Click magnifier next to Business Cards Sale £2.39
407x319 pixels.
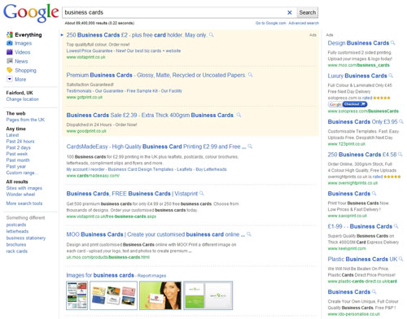pyautogui.click(x=239, y=115)
